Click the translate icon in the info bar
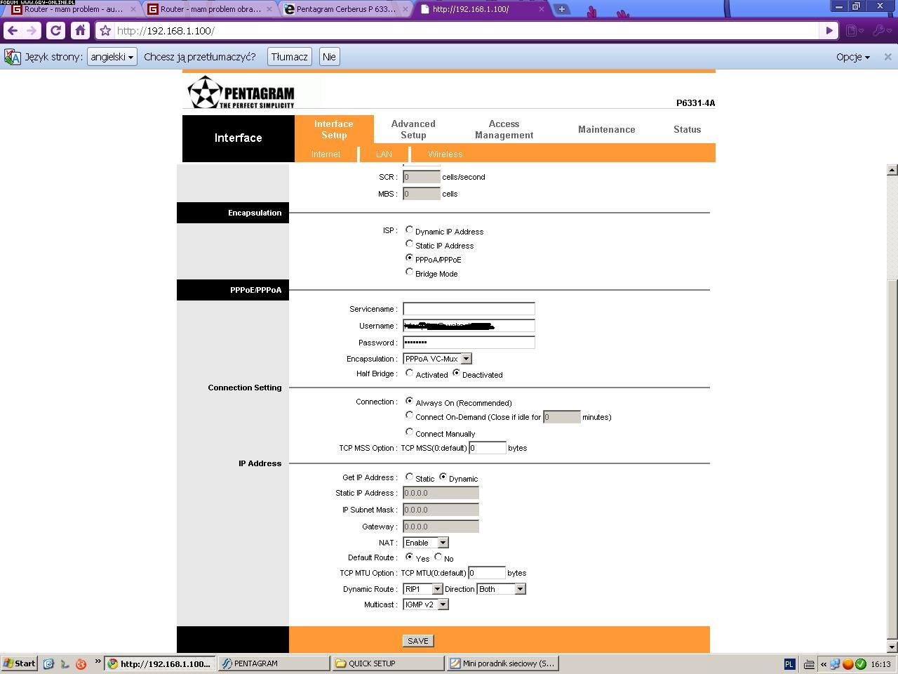This screenshot has width=898, height=674. coord(13,57)
